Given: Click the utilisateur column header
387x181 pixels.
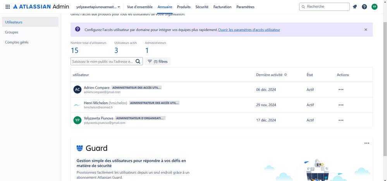Looking at the screenshot, I should 81,75.
